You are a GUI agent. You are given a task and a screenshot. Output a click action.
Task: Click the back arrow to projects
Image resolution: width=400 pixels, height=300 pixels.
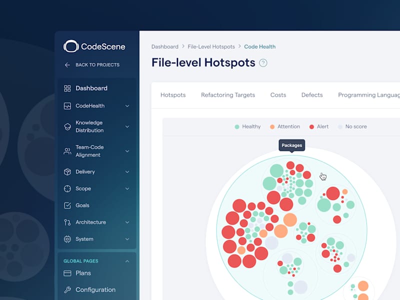pos(67,65)
